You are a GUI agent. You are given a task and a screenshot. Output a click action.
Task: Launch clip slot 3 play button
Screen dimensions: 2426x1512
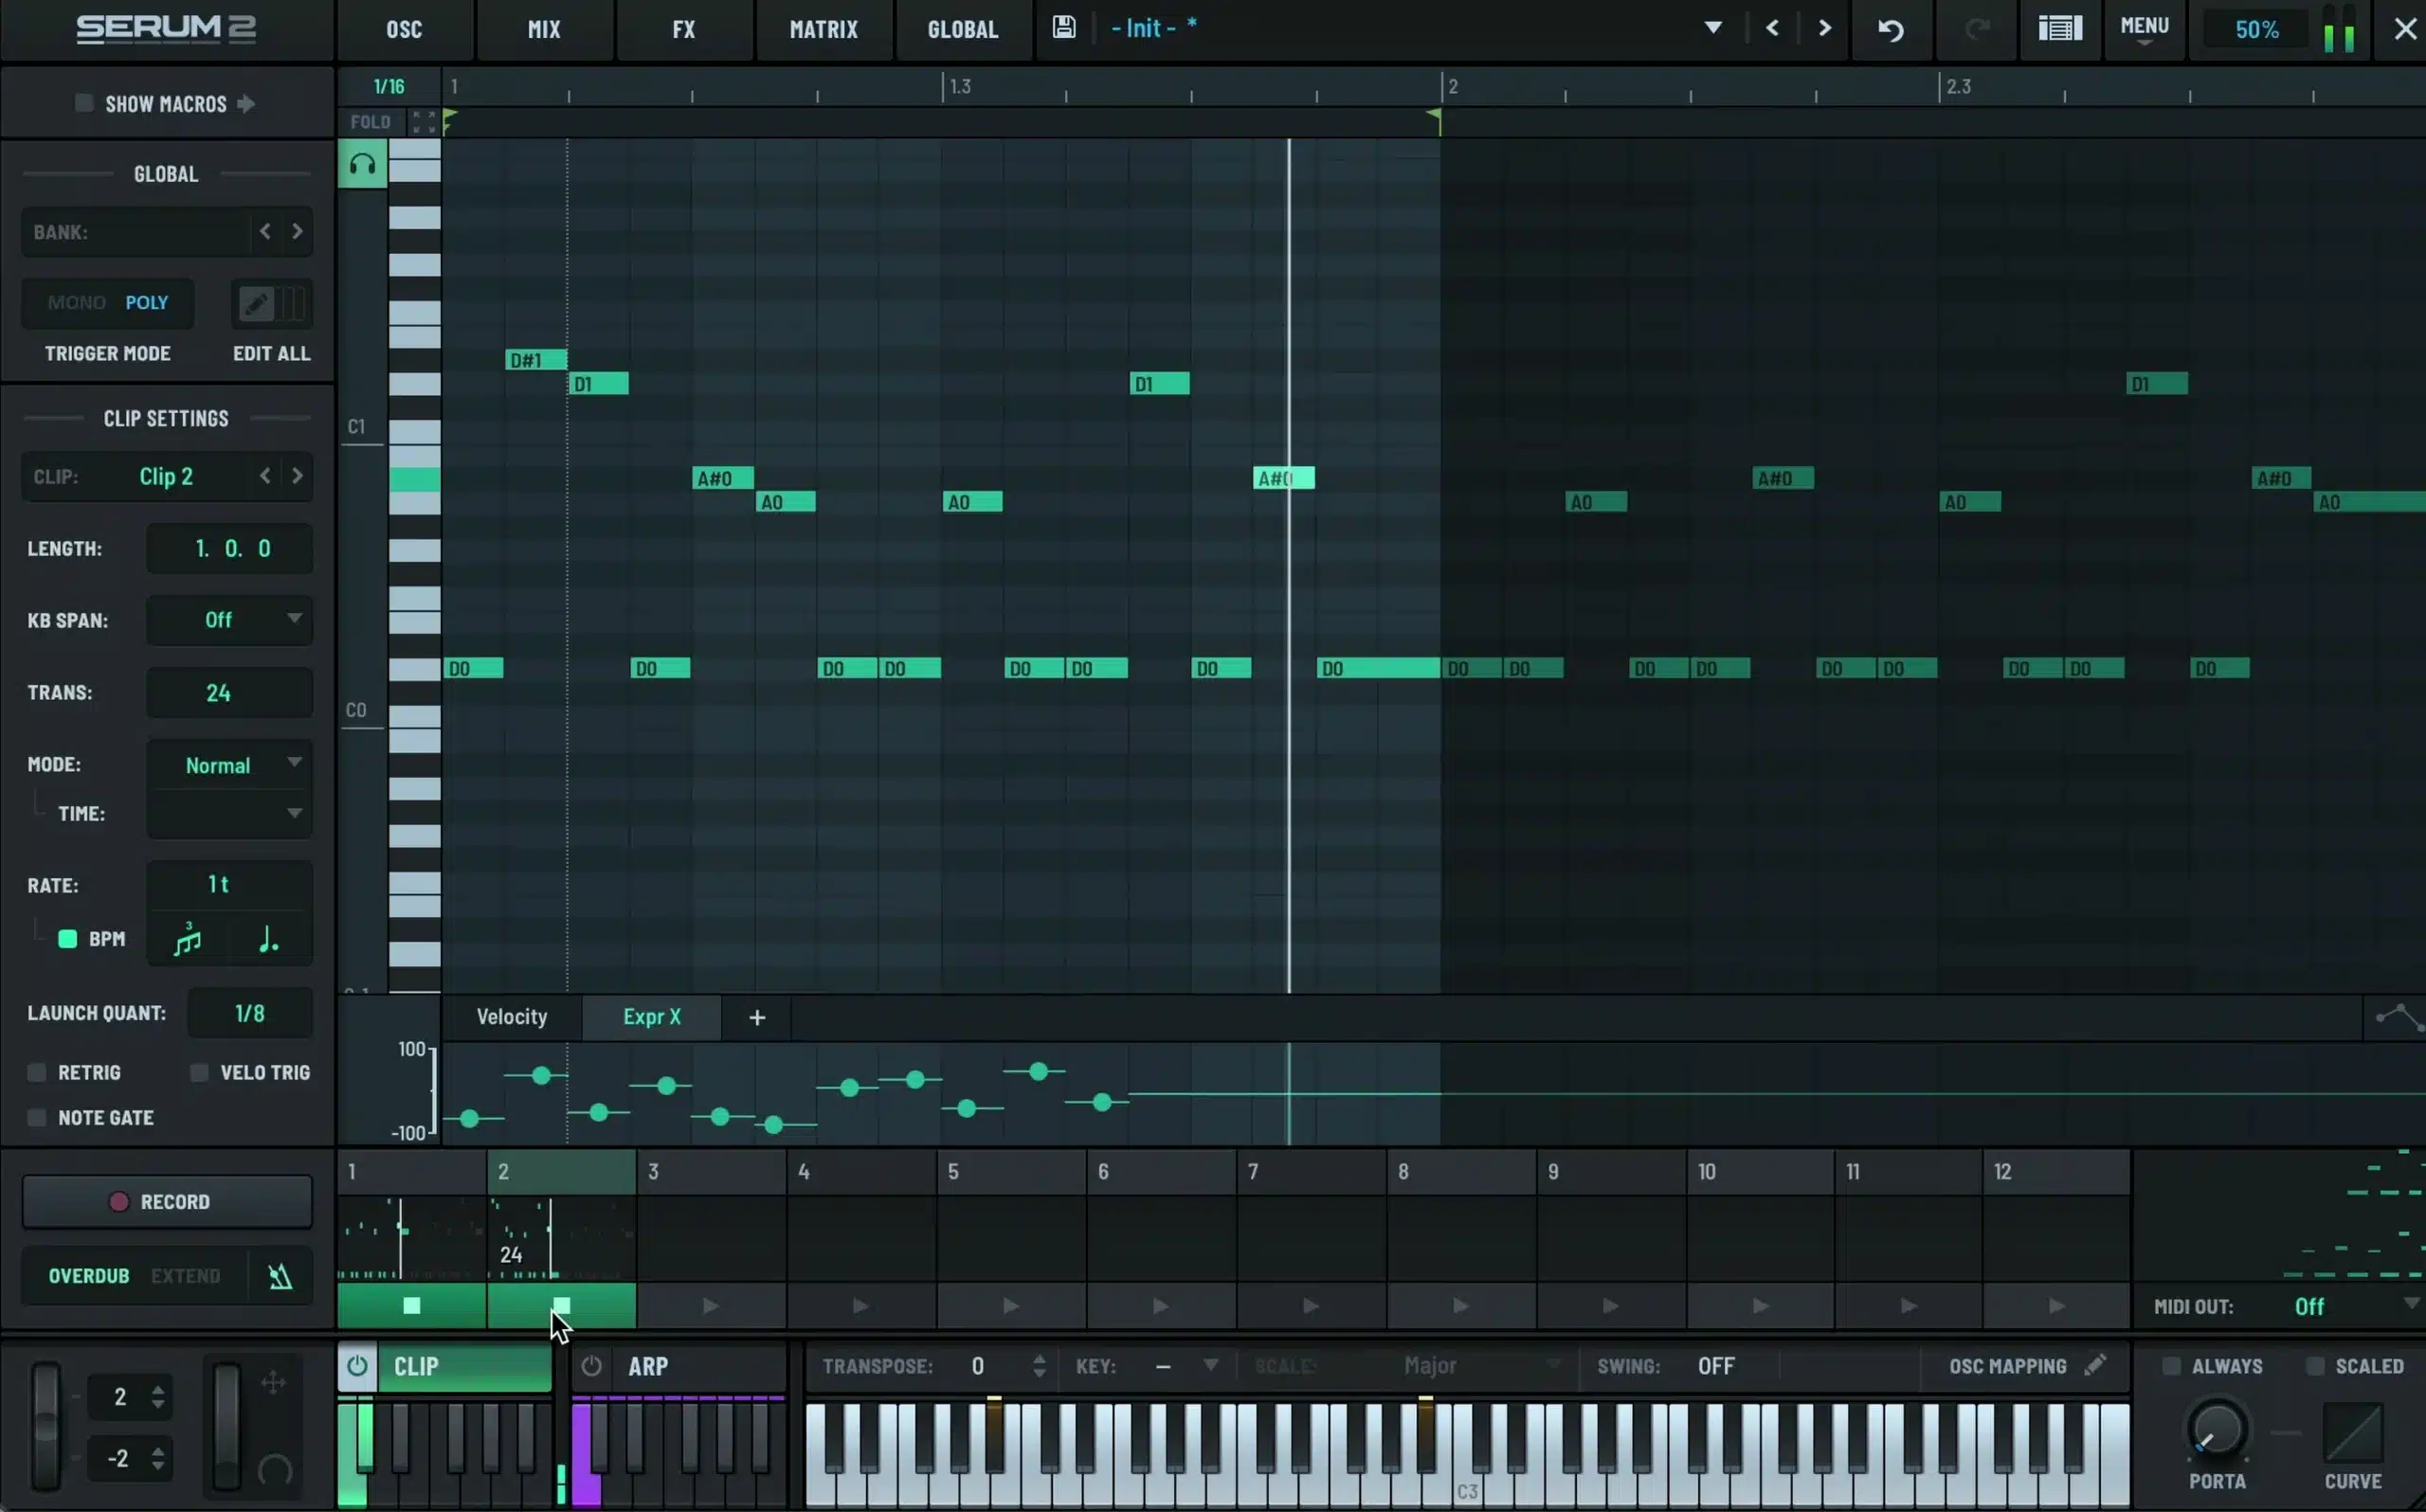[x=710, y=1305]
